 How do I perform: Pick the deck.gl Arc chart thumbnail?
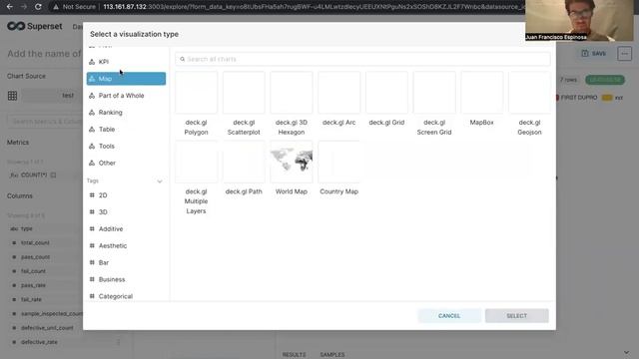[339, 93]
